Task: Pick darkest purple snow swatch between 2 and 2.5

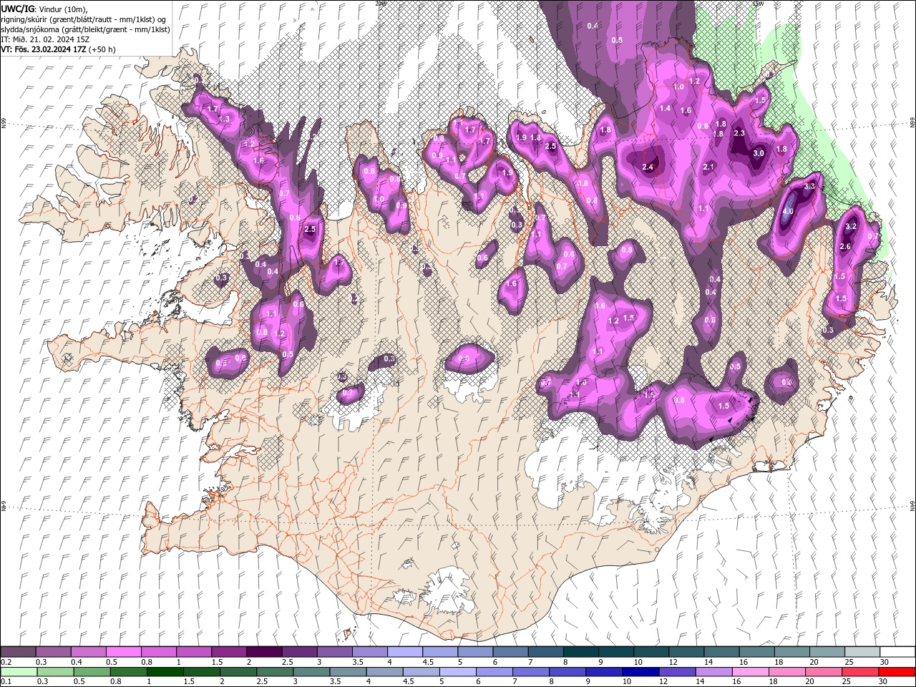Action: [264, 652]
